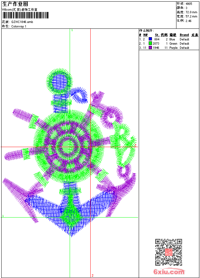Image resolution: width=200 pixels, height=278 pixels.
Task: Click the 'Blue' description text
Action: pyautogui.click(x=172, y=39)
